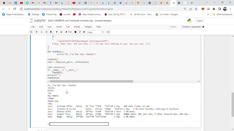Screen dimensions: 234x131
Task: Click left arrow of code cell scrollbar
Action: 48,81
